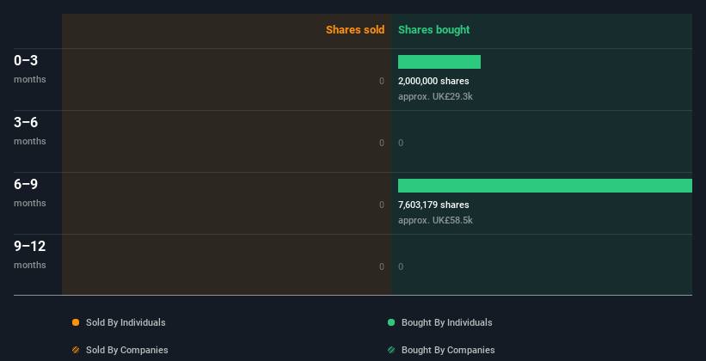Click the green bar for 6–9 months
706x361 pixels.
[545, 186]
